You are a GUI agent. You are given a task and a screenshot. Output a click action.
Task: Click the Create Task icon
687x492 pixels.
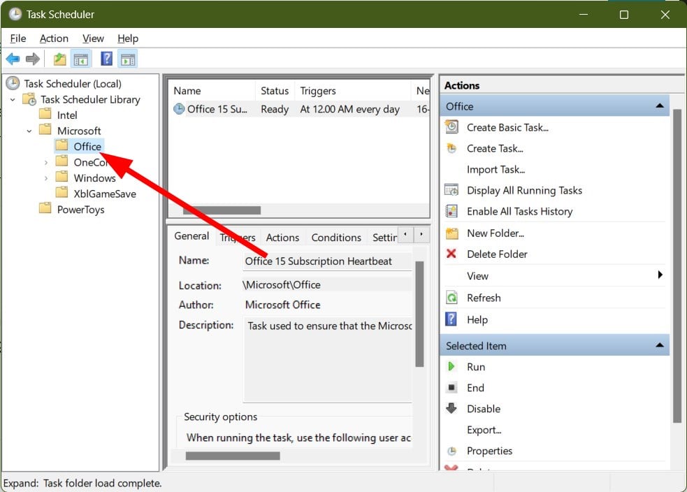coord(451,148)
